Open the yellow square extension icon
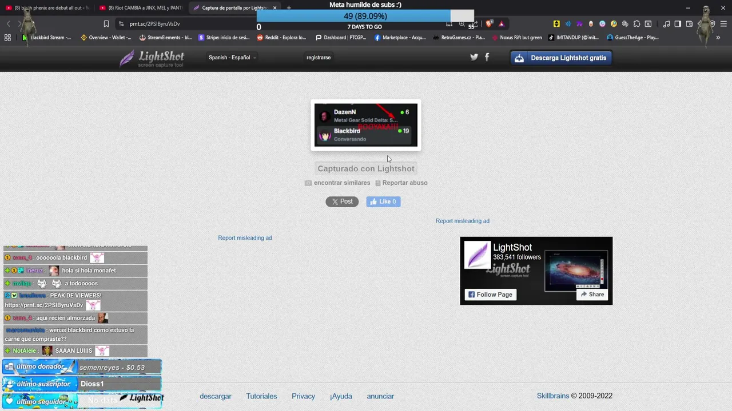 [556, 24]
